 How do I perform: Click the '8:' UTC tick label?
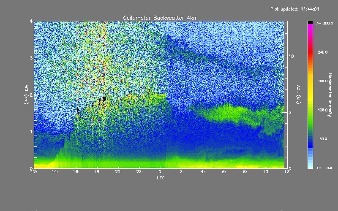click(245, 172)
